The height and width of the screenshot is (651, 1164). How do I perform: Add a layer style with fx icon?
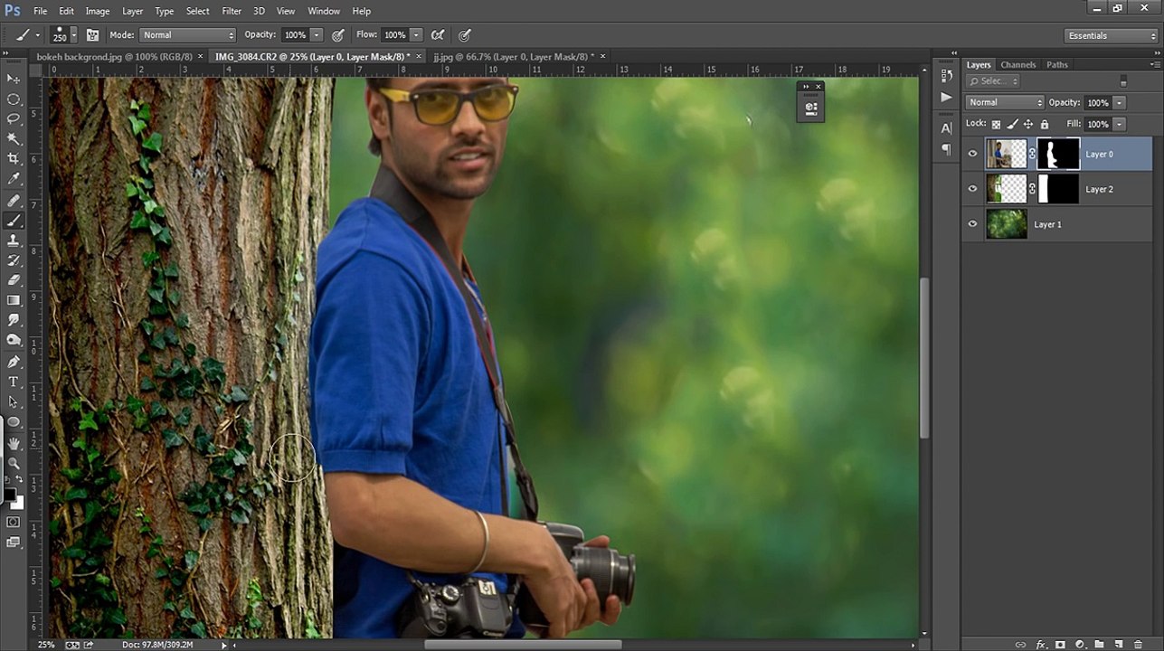click(x=1041, y=645)
